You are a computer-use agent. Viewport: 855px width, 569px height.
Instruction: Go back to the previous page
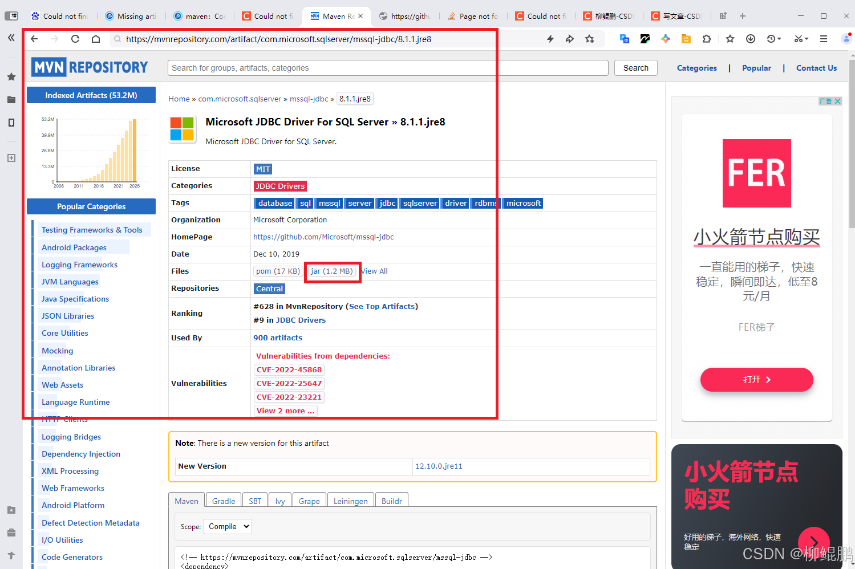[34, 39]
